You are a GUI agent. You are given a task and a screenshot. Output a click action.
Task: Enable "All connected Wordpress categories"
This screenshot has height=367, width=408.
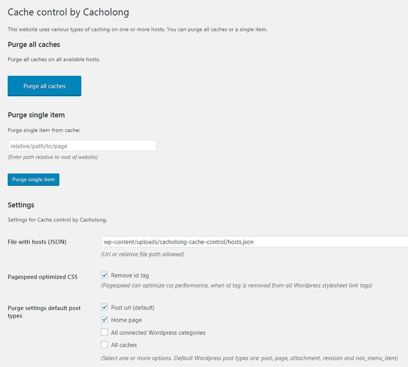point(104,332)
